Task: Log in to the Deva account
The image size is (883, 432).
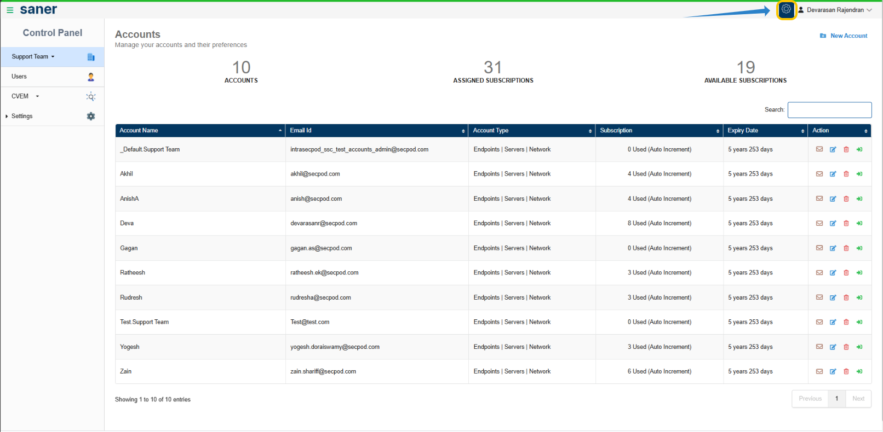Action: (x=859, y=224)
